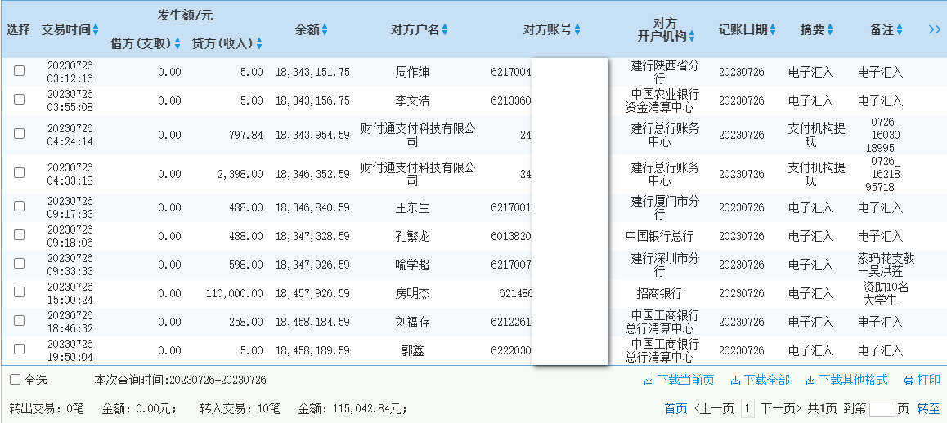Click amount 598.00 in 喻学超 row
Screen dimensions: 947x423
pyautogui.click(x=246, y=265)
